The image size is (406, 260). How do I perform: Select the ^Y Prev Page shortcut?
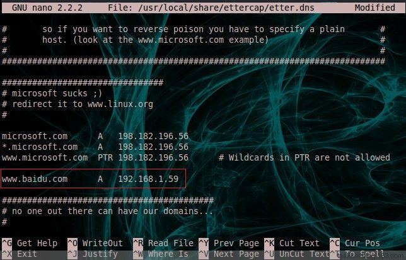[229, 243]
